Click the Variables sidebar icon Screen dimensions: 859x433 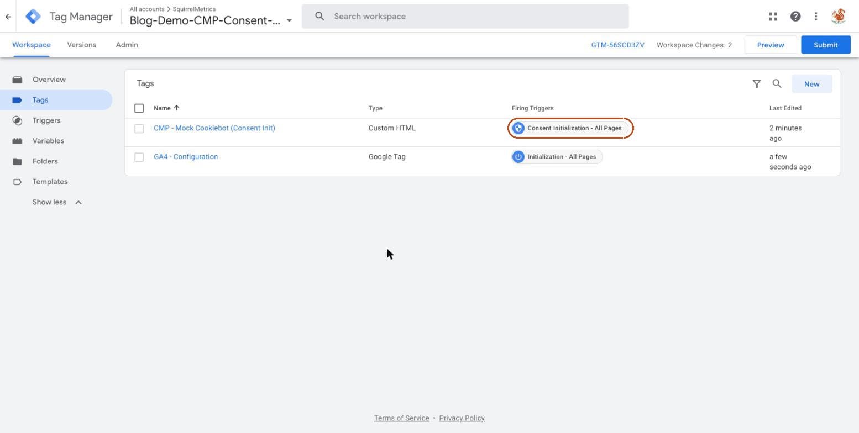pos(17,141)
